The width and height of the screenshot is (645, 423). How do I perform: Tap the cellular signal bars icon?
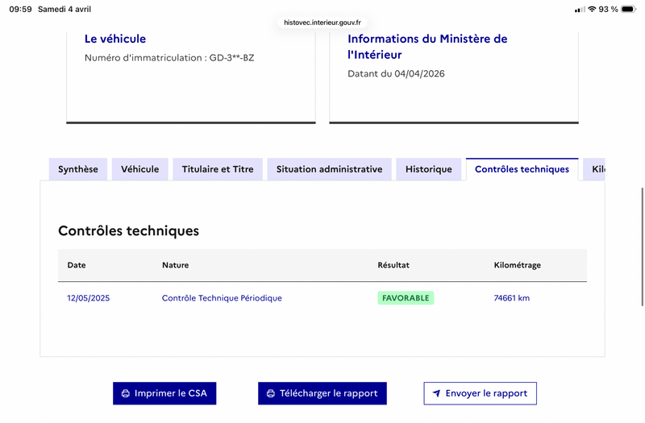(x=580, y=9)
